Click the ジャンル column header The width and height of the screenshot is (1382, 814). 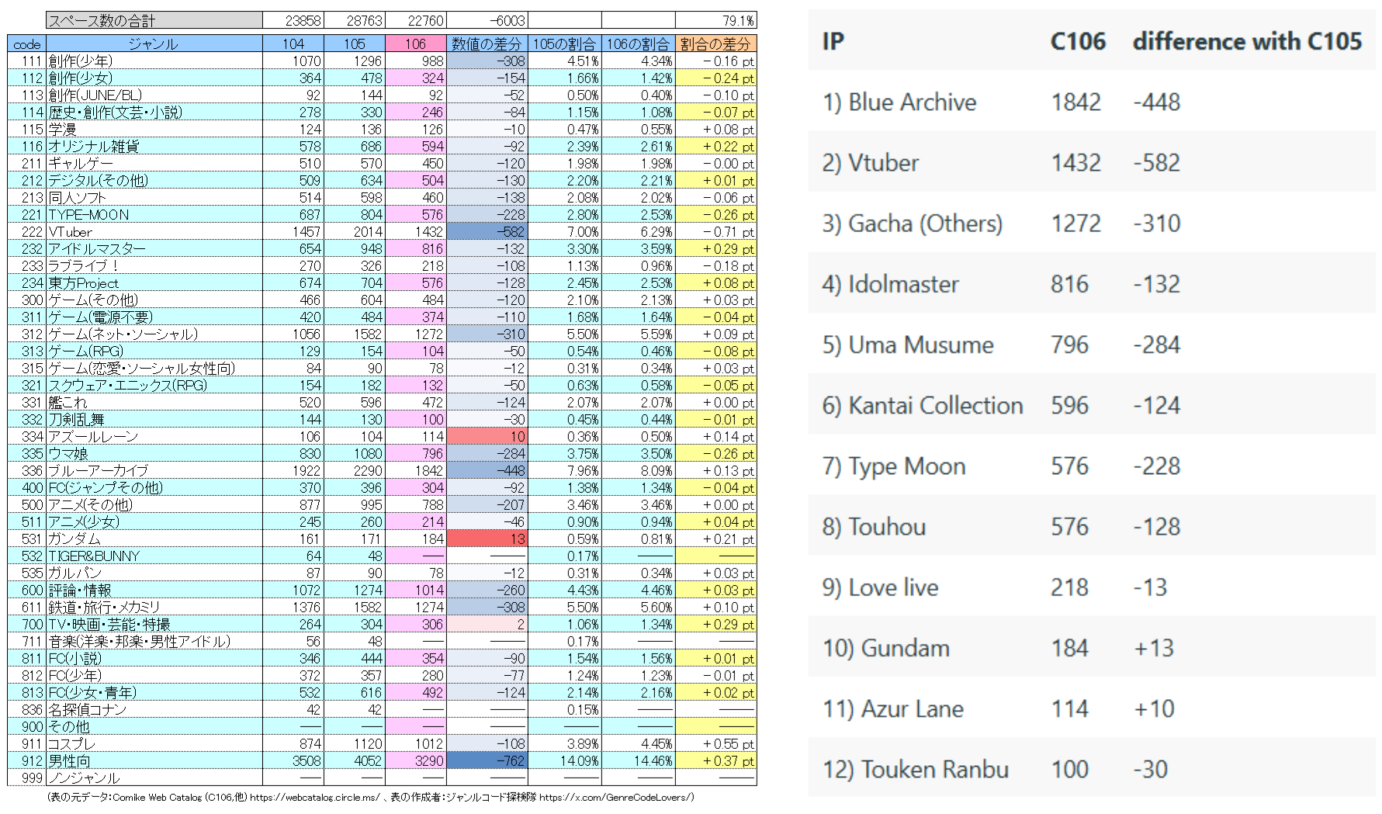pyautogui.click(x=154, y=43)
